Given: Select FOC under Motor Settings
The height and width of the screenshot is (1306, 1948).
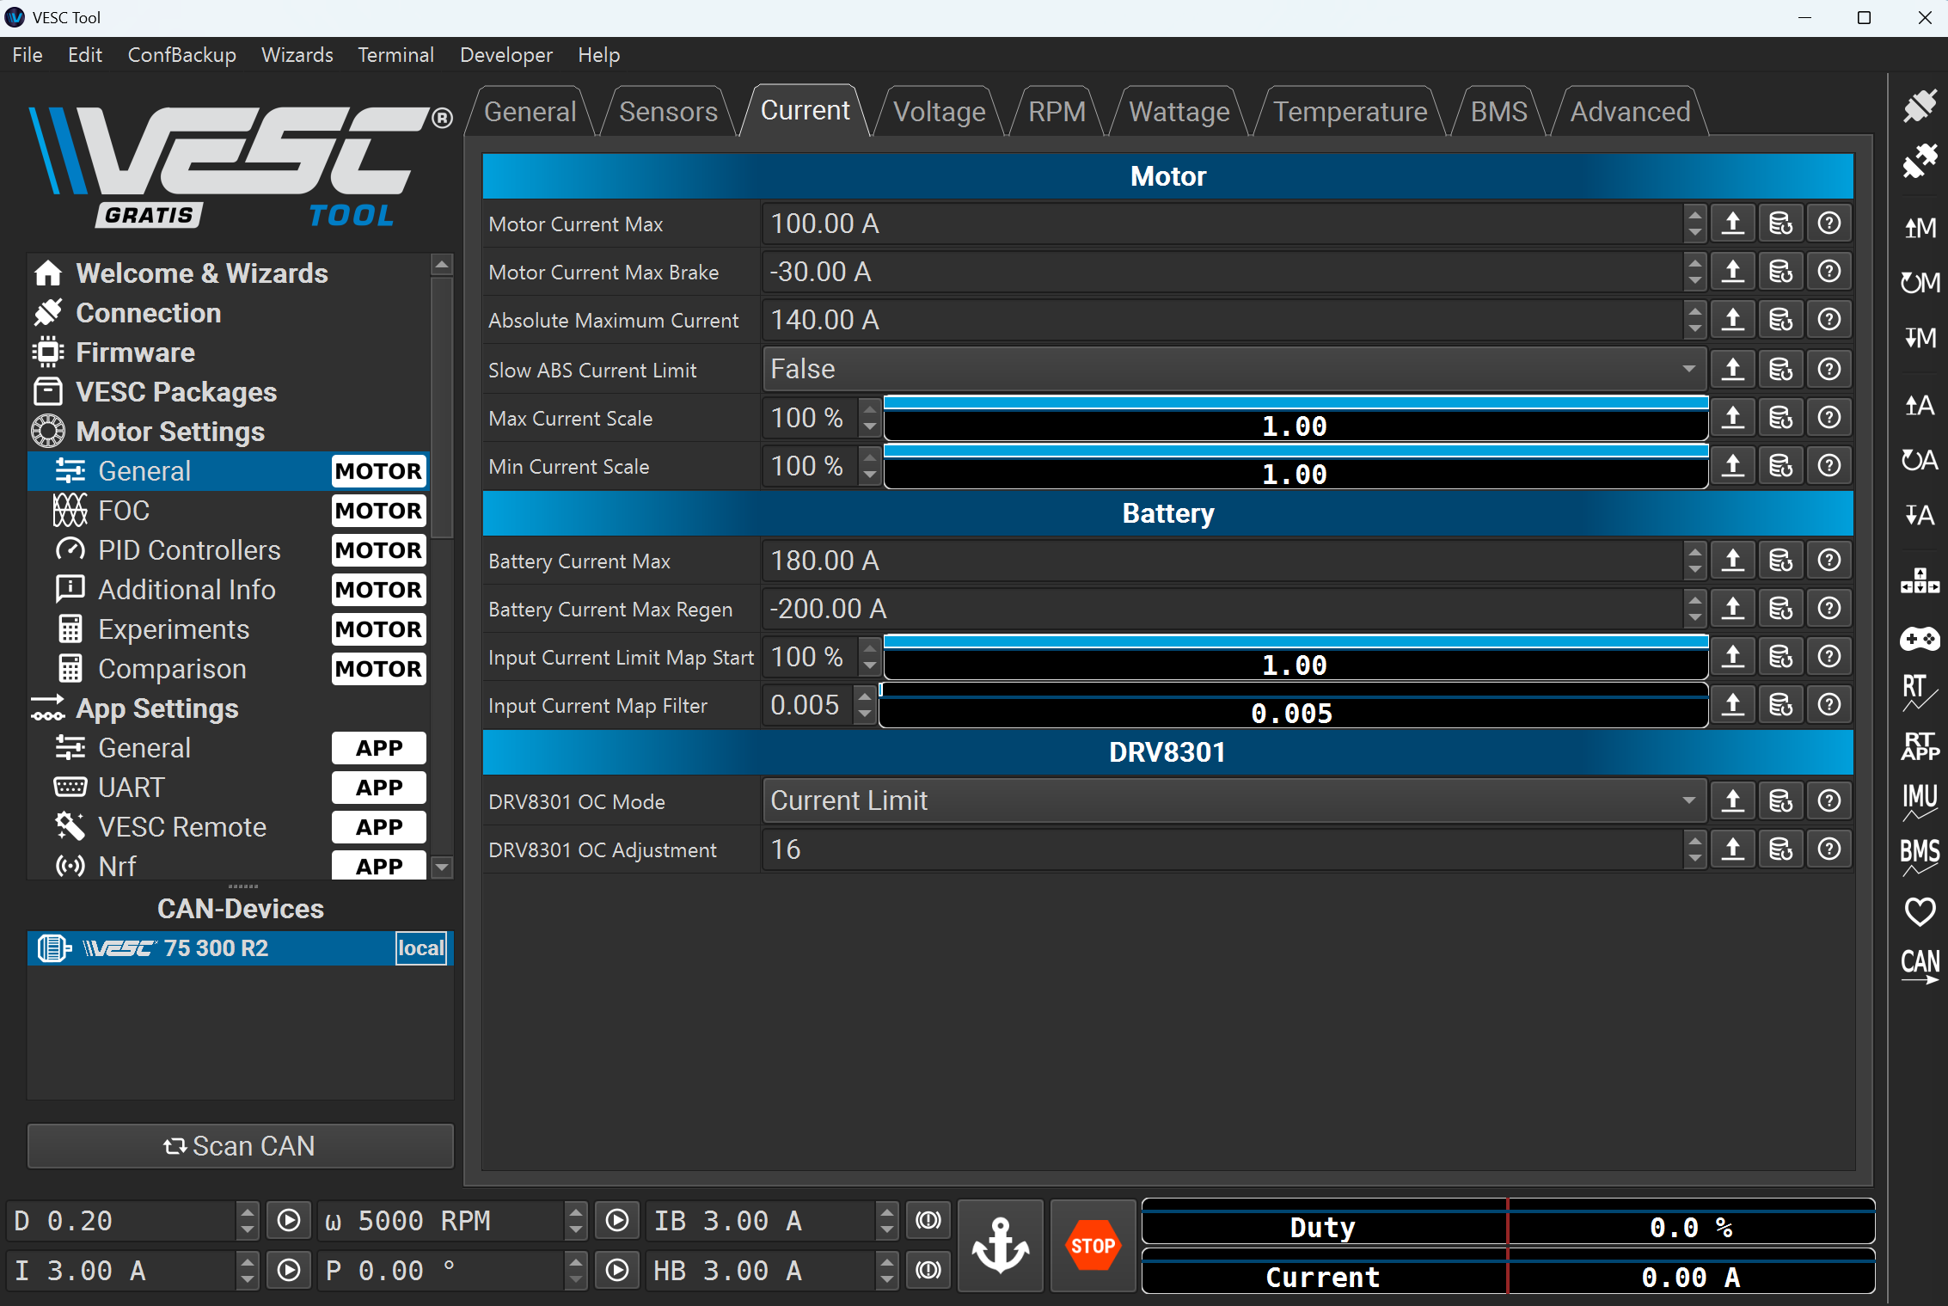Looking at the screenshot, I should (124, 511).
